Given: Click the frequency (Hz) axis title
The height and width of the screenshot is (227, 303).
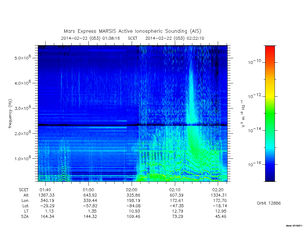Looking at the screenshot, I should coord(10,114).
